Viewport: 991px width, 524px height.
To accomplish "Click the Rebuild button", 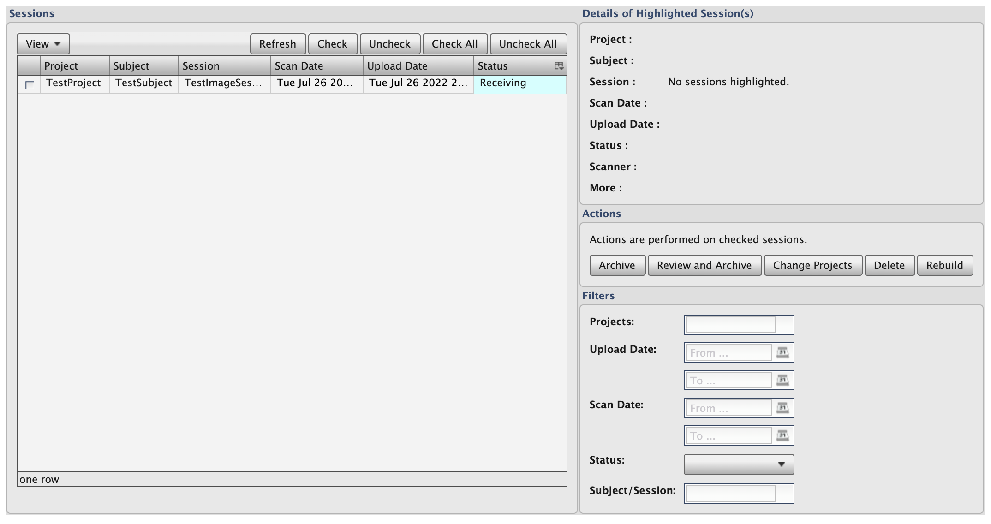I will coord(944,265).
